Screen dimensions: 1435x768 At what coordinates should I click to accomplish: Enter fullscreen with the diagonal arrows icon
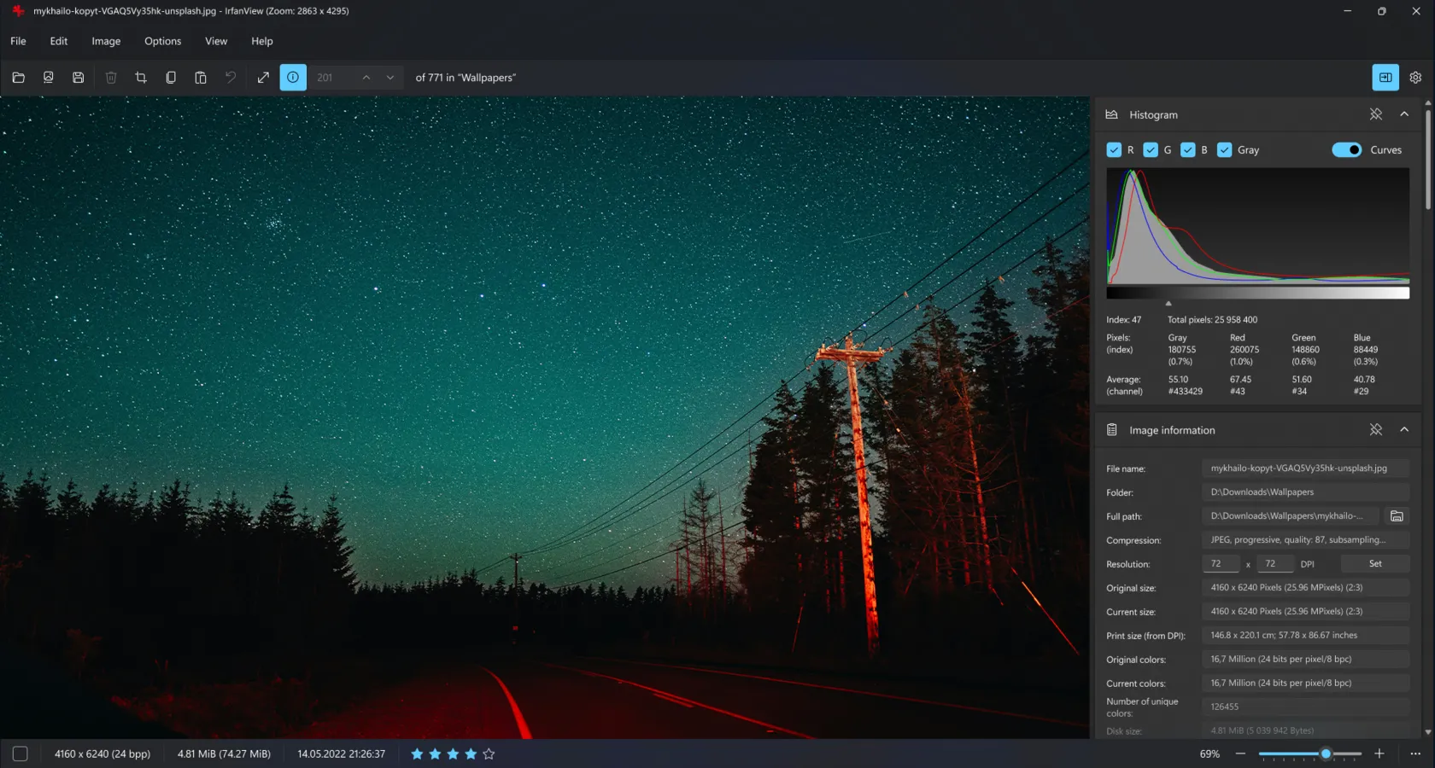(263, 78)
